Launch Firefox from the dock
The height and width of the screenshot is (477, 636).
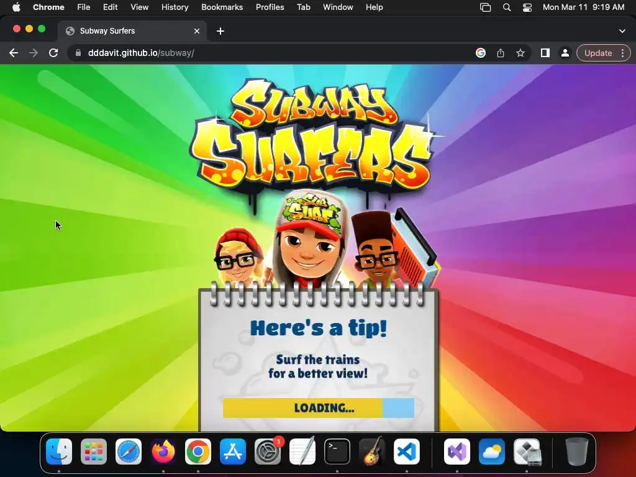pos(163,452)
